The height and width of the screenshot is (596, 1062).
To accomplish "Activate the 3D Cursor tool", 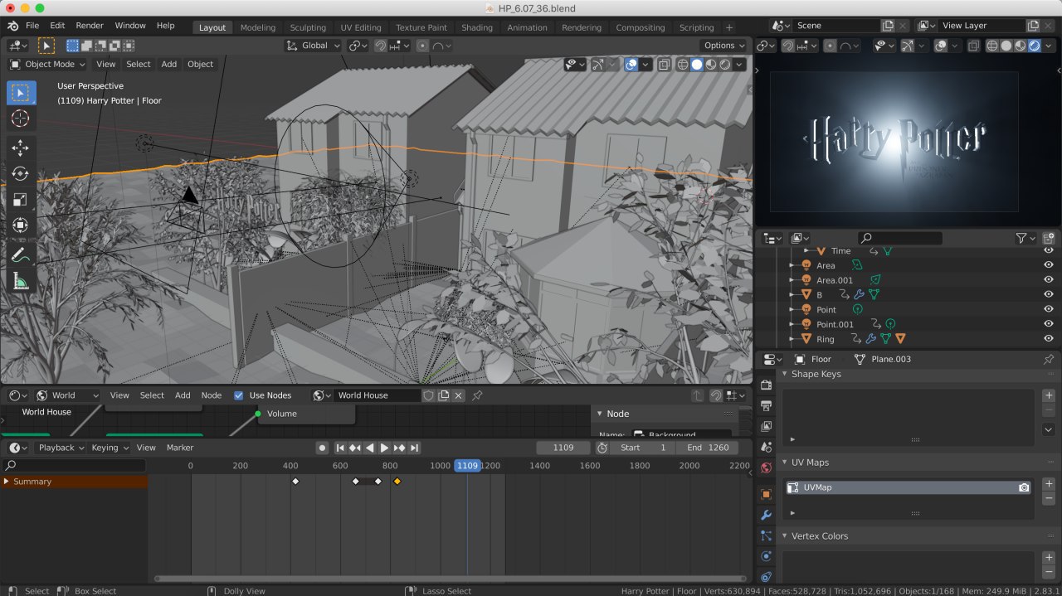I will (x=21, y=119).
